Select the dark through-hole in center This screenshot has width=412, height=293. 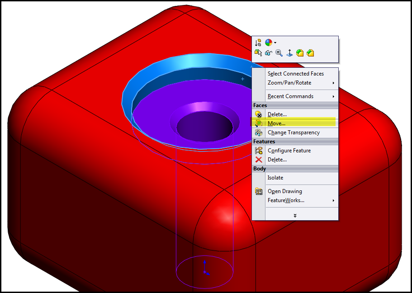[204, 127]
